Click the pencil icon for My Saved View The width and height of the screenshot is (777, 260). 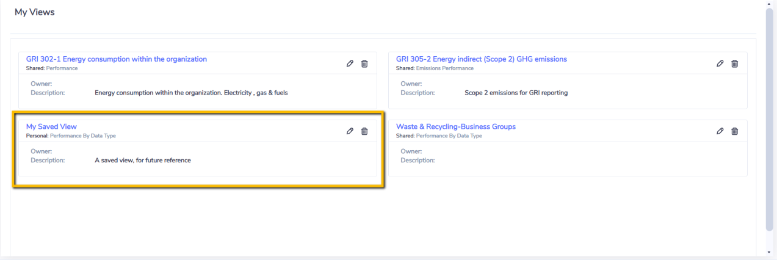click(x=350, y=131)
